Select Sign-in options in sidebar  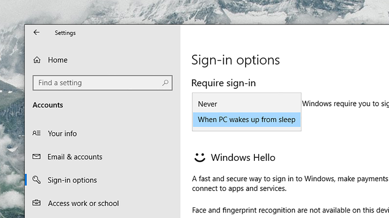[x=72, y=180]
